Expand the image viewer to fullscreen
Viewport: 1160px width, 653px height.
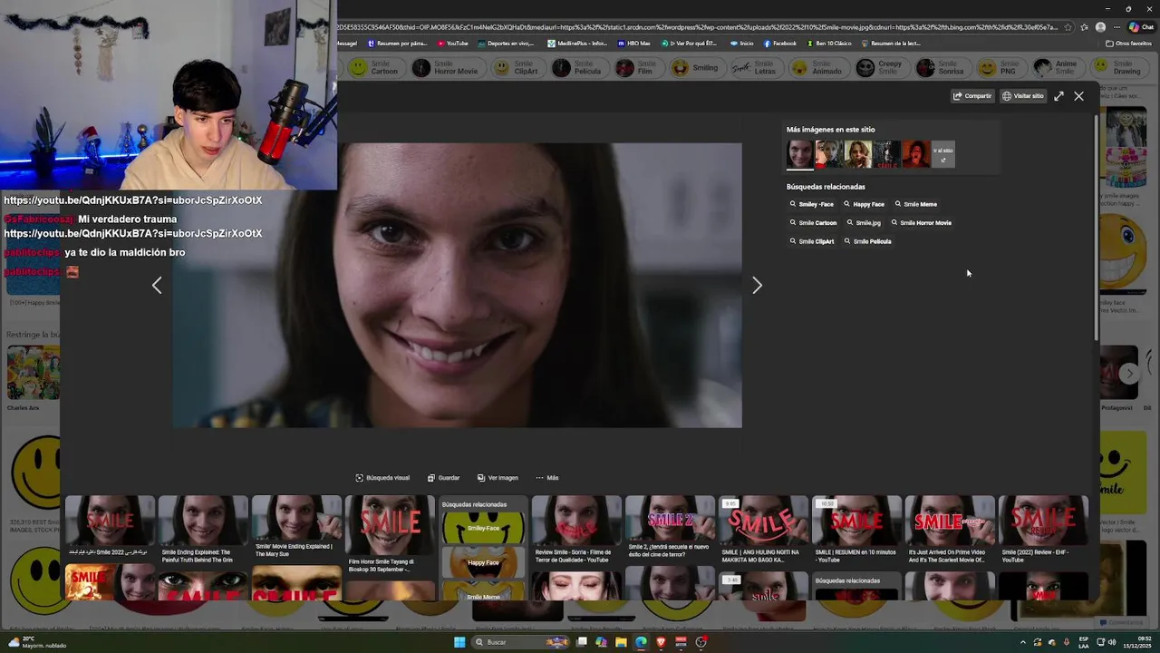tap(1058, 95)
